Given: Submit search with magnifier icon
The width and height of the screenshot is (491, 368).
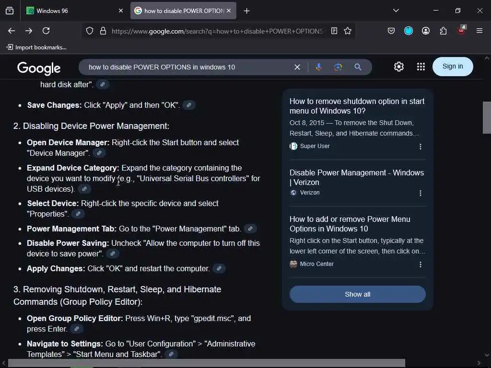Looking at the screenshot, I should [358, 67].
